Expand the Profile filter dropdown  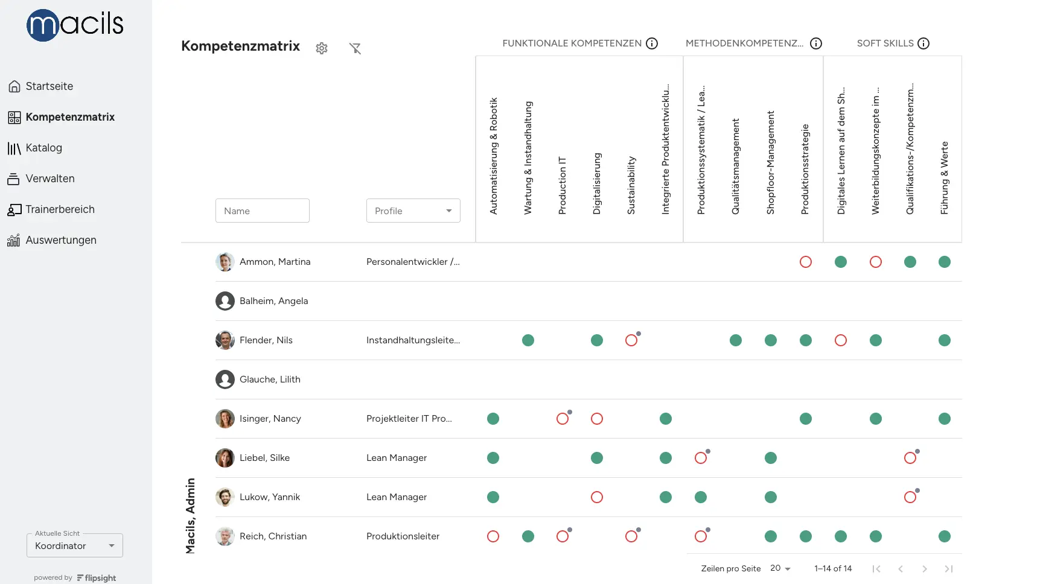pos(413,211)
